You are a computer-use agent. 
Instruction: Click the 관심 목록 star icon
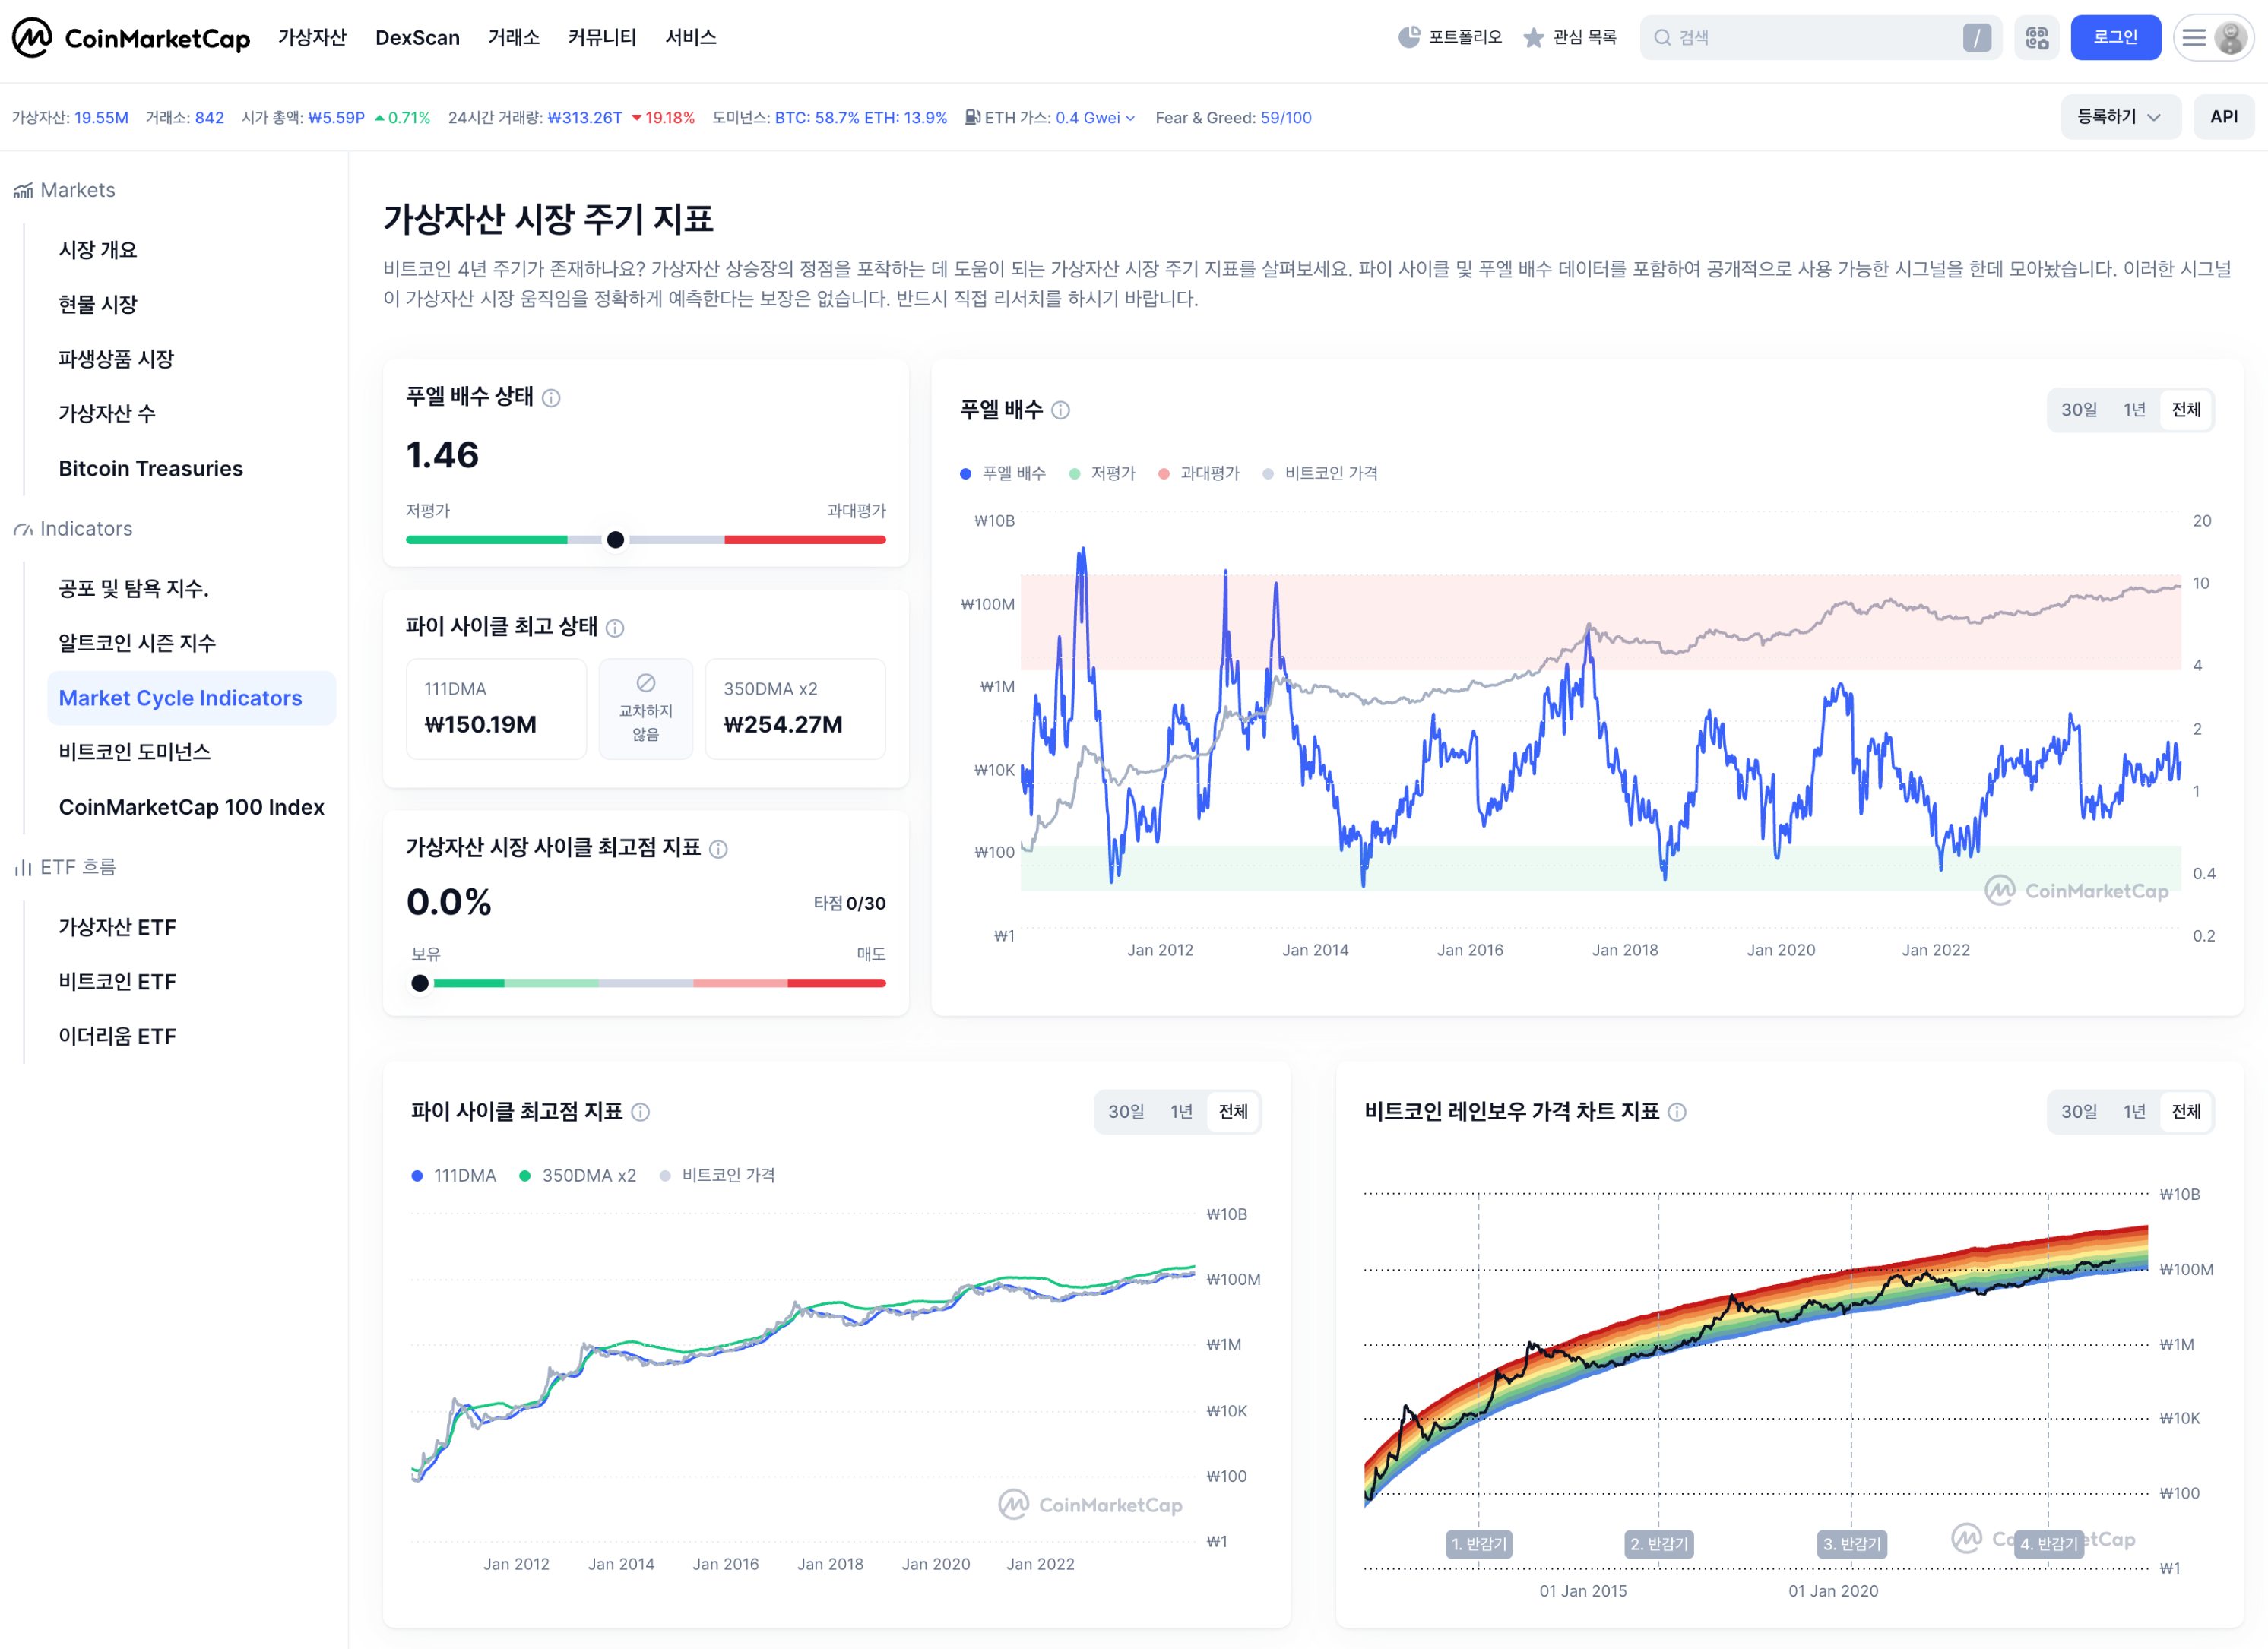click(x=1533, y=38)
